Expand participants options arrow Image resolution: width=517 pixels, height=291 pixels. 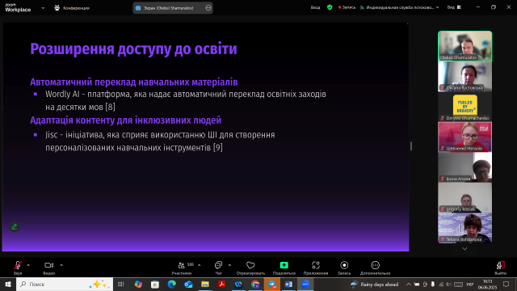pos(200,265)
